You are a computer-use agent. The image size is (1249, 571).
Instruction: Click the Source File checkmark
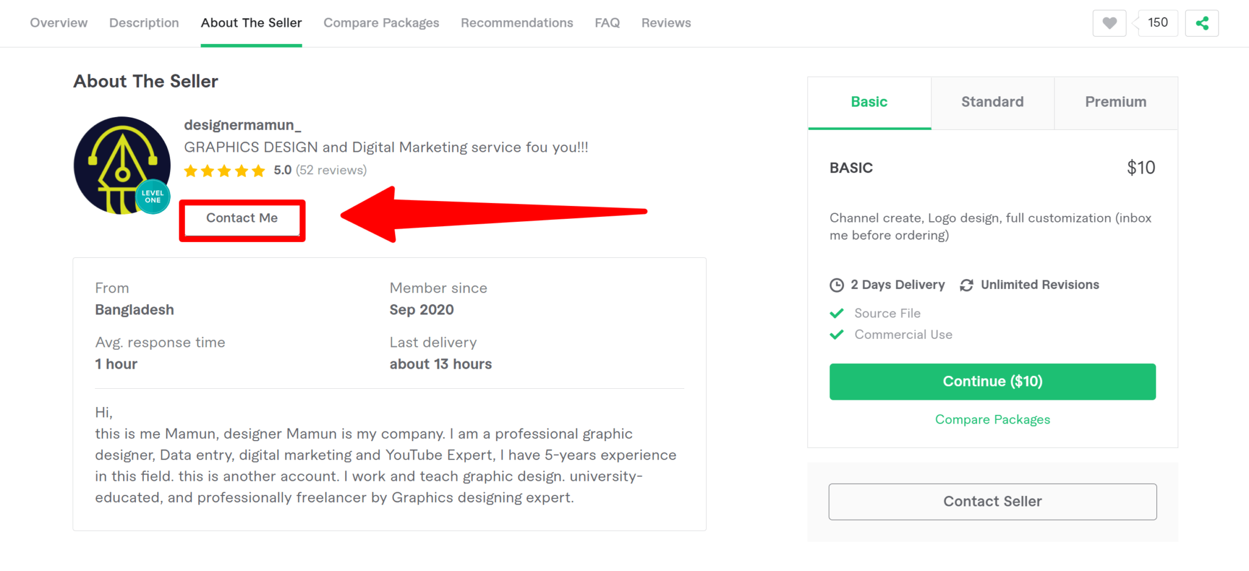coord(837,313)
